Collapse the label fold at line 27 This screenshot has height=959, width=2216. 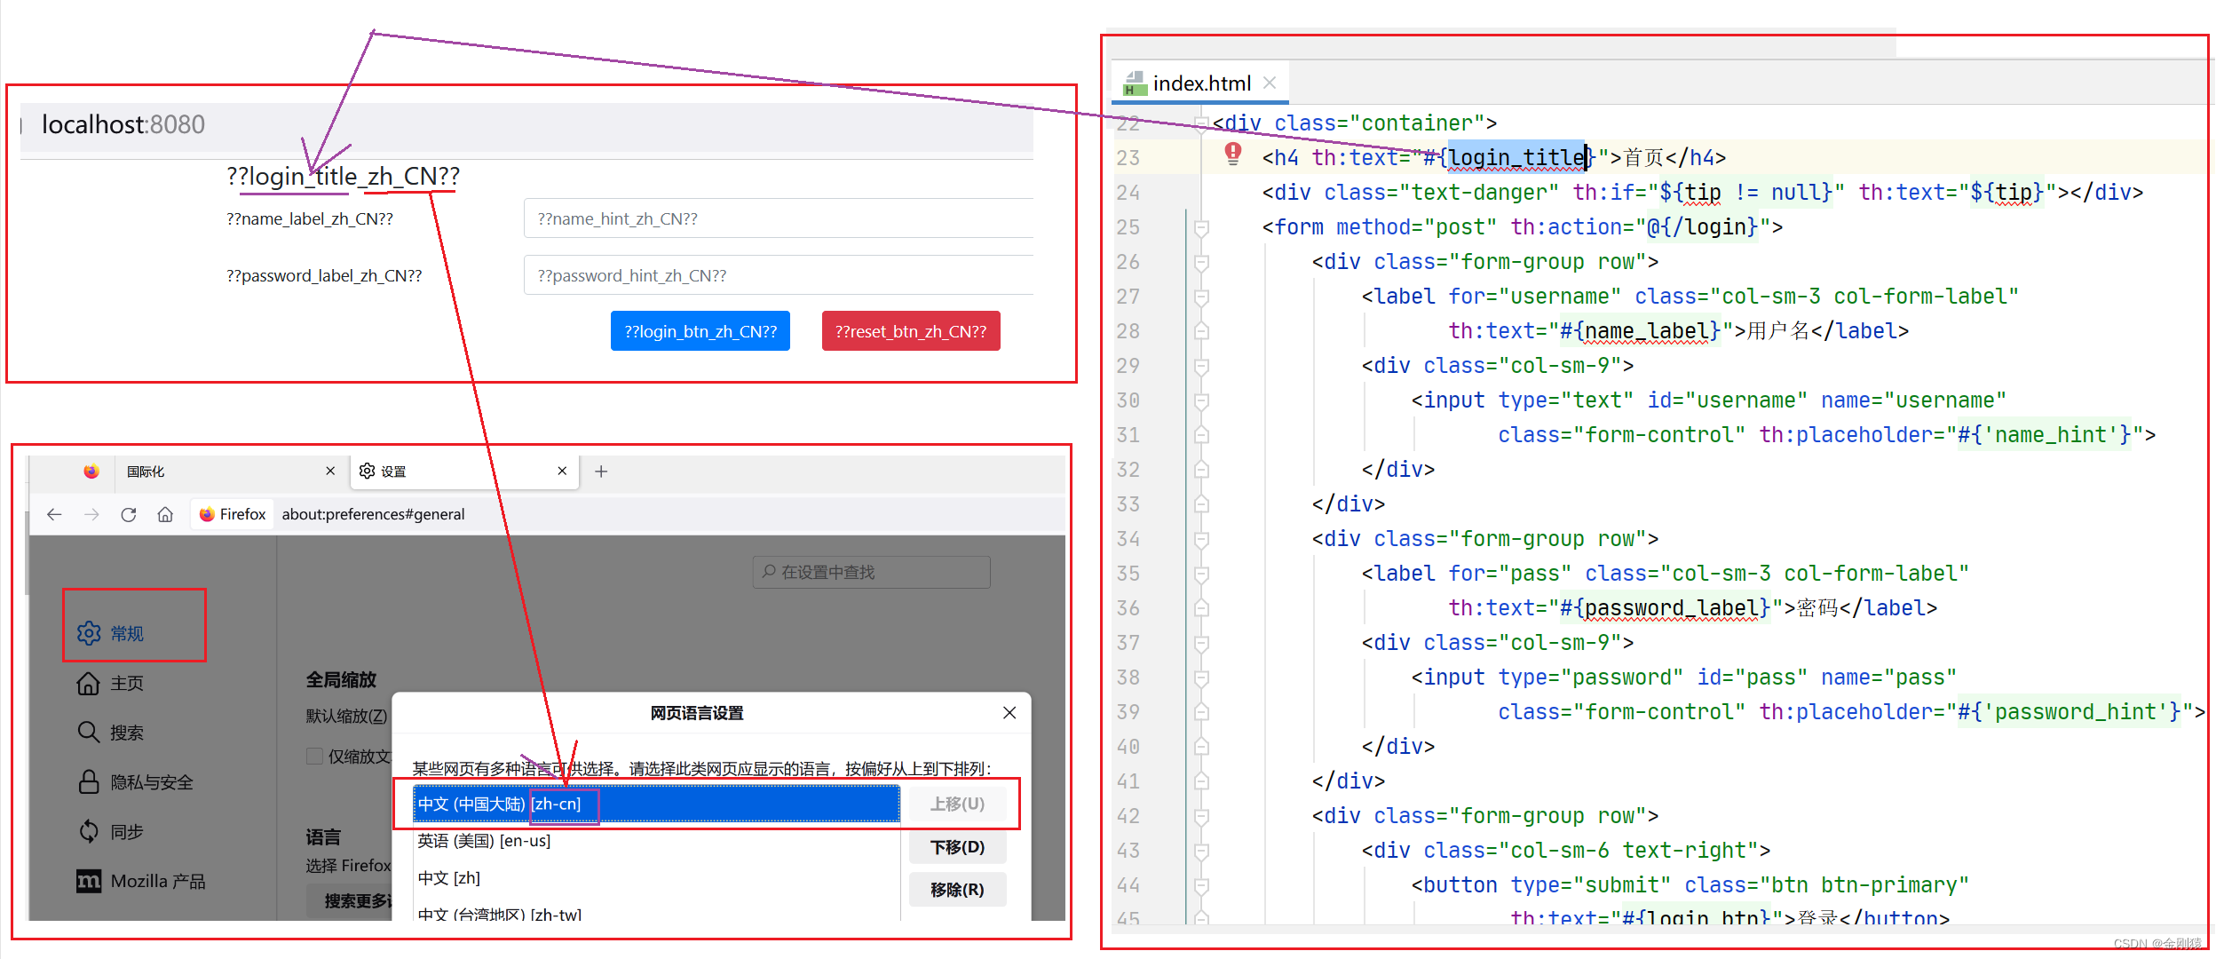click(x=1201, y=297)
